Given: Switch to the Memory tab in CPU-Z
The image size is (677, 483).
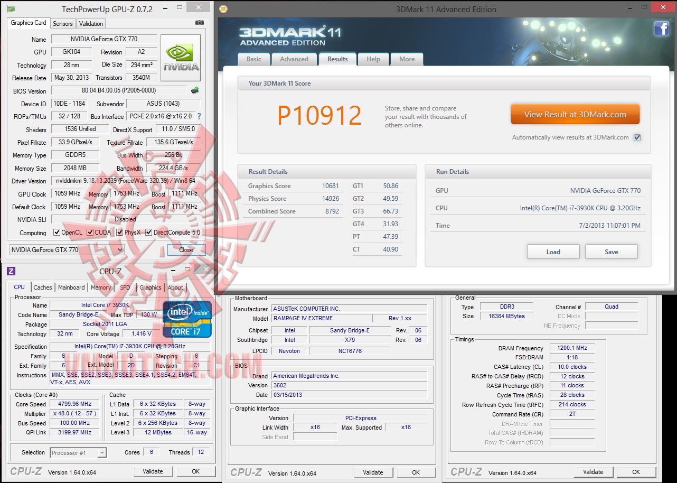Looking at the screenshot, I should [101, 288].
